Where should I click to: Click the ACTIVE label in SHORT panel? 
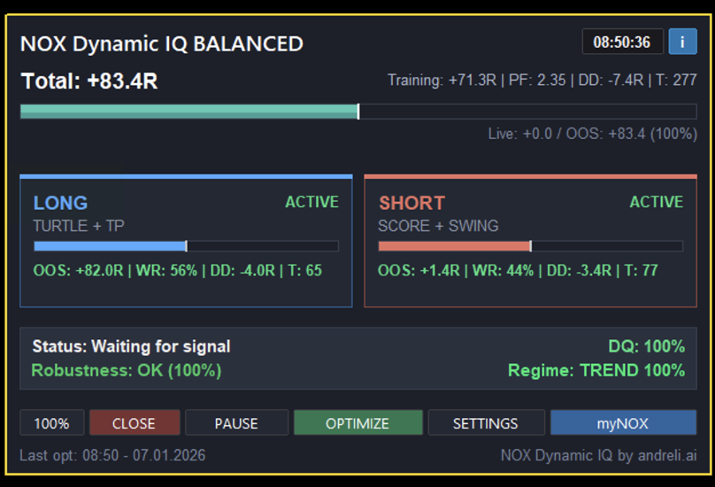pyautogui.click(x=657, y=202)
